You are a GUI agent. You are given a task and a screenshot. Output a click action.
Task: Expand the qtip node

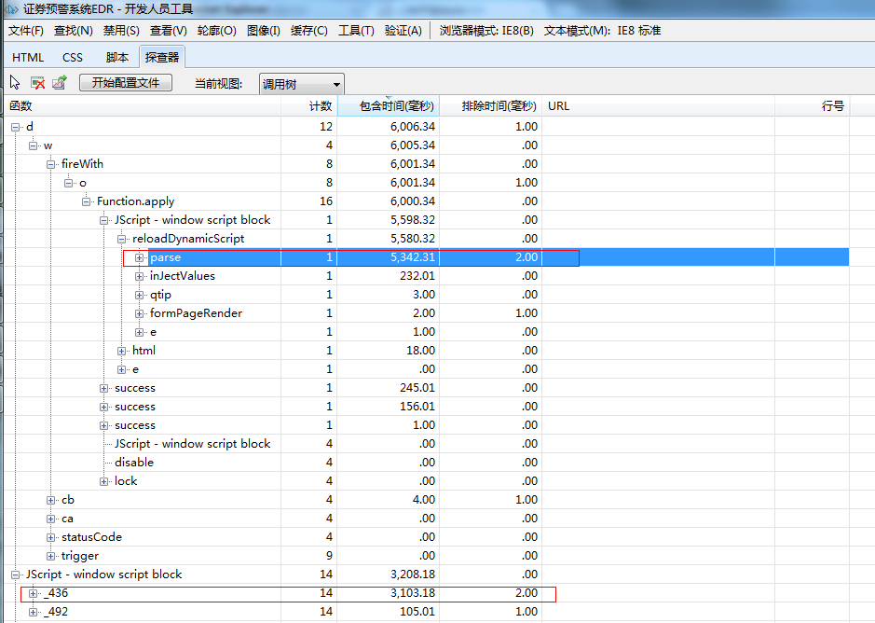pos(140,295)
